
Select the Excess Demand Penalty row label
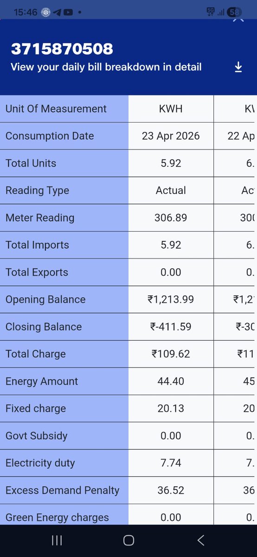point(63,490)
